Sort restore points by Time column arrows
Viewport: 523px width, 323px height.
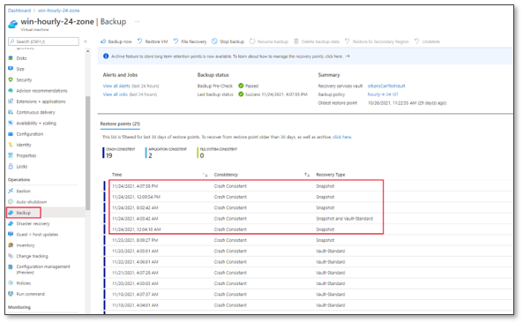coord(205,175)
